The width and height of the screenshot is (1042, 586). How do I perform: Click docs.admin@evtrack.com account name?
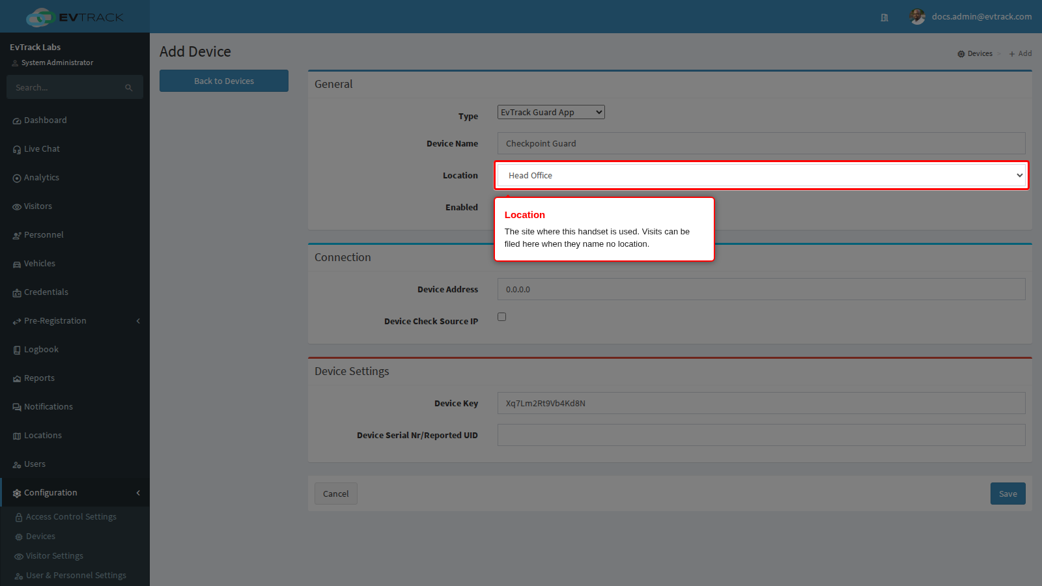click(x=981, y=17)
